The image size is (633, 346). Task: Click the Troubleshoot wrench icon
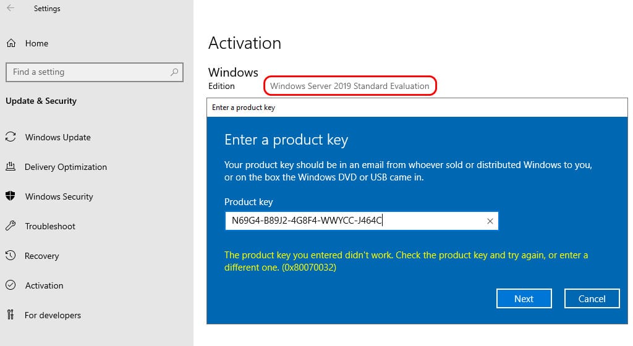point(11,226)
